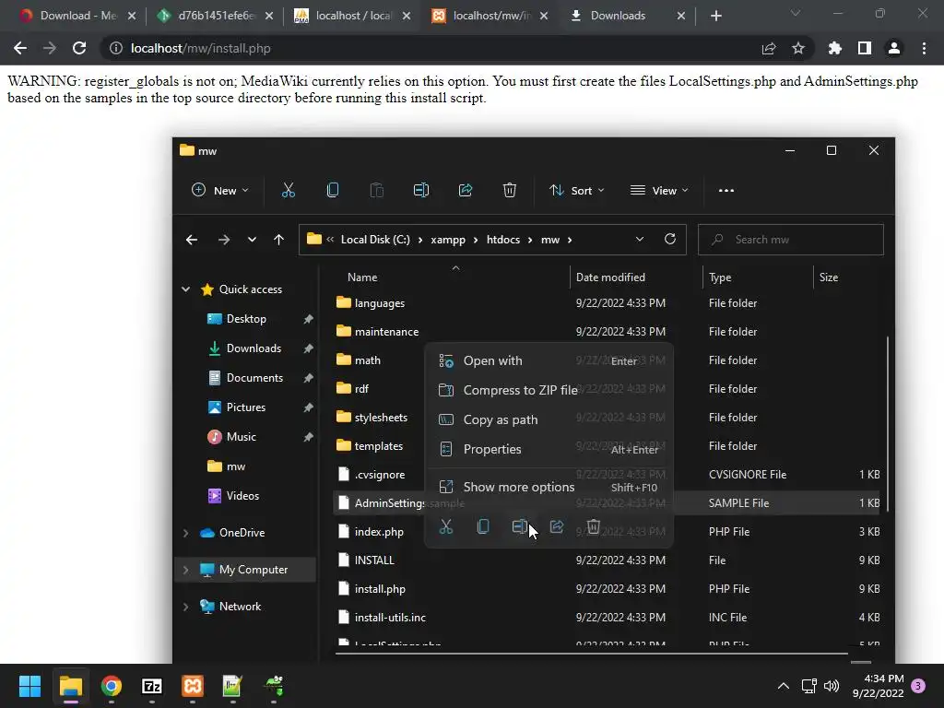Click the Copy icon in Explorer toolbar
Screen dimensions: 944x708
click(332, 190)
